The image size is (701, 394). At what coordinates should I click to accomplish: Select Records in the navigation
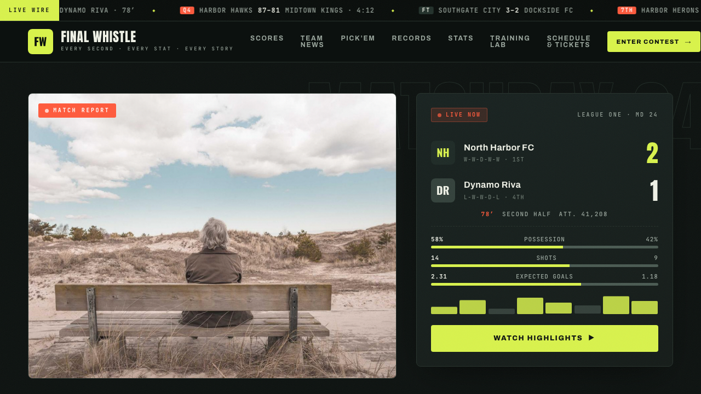[412, 38]
